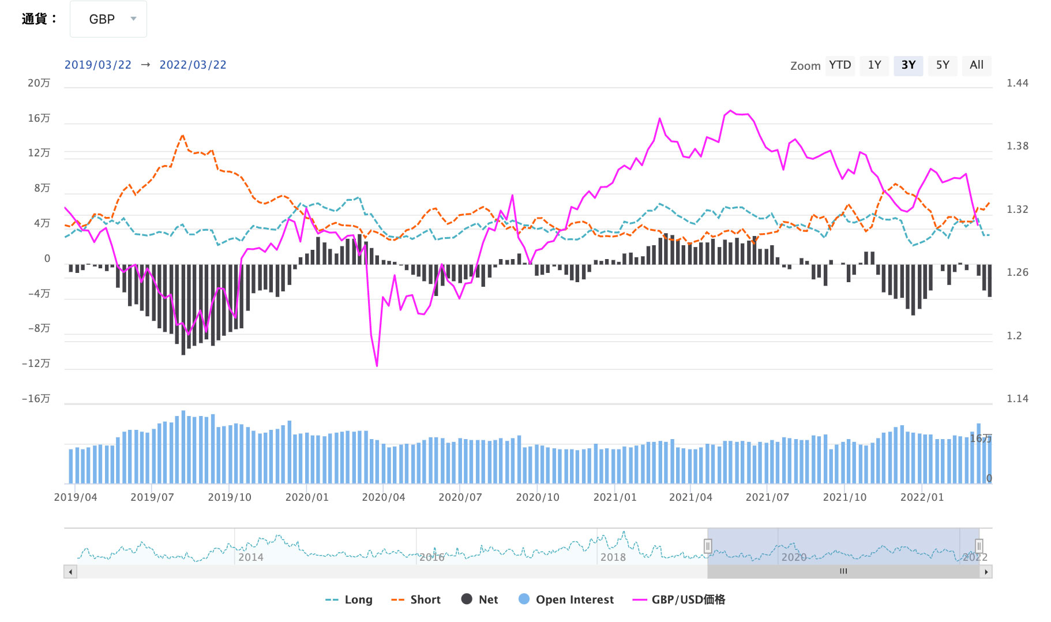The image size is (1051, 622).
Task: Click the navigator track near 2018
Action: (613, 557)
